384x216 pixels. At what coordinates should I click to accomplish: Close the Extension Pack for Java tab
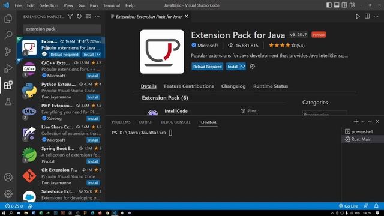tap(187, 16)
